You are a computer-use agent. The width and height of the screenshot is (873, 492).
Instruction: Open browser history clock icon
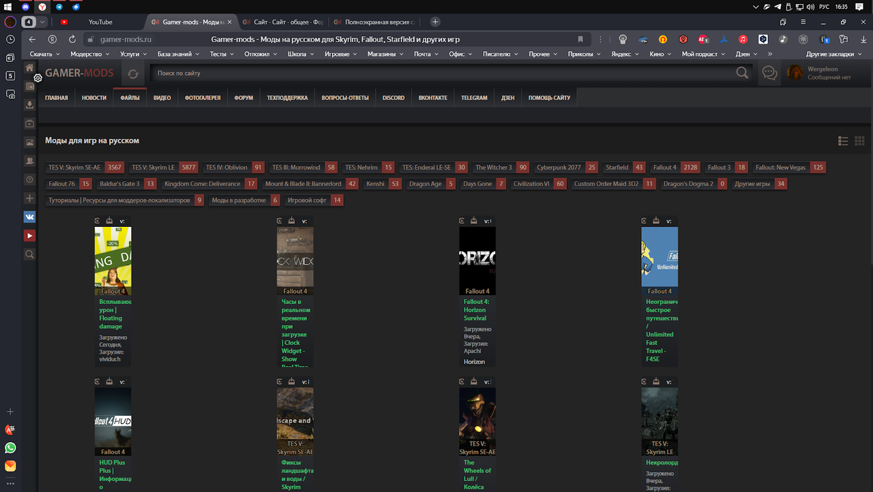10,40
